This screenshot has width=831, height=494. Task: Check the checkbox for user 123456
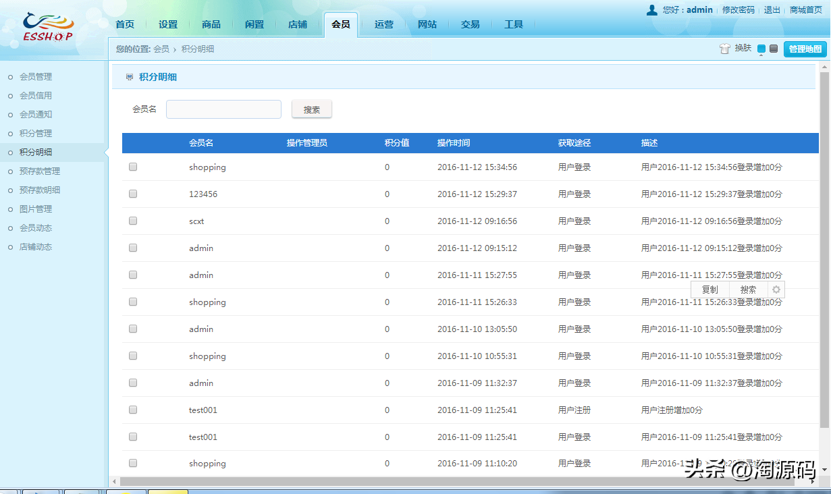click(x=132, y=194)
